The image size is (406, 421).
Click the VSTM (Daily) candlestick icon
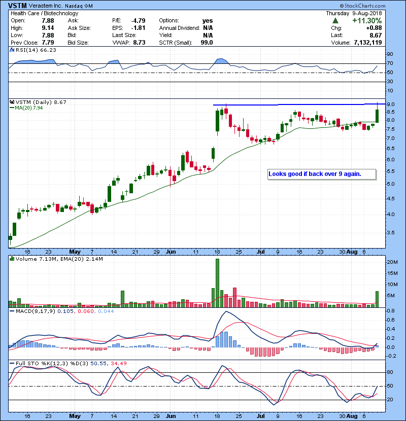tap(12, 102)
